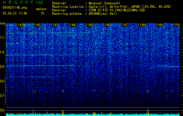The height and width of the screenshot is (116, 183).
Task: Click the 'meteor' label
Action: tap(41, 9)
